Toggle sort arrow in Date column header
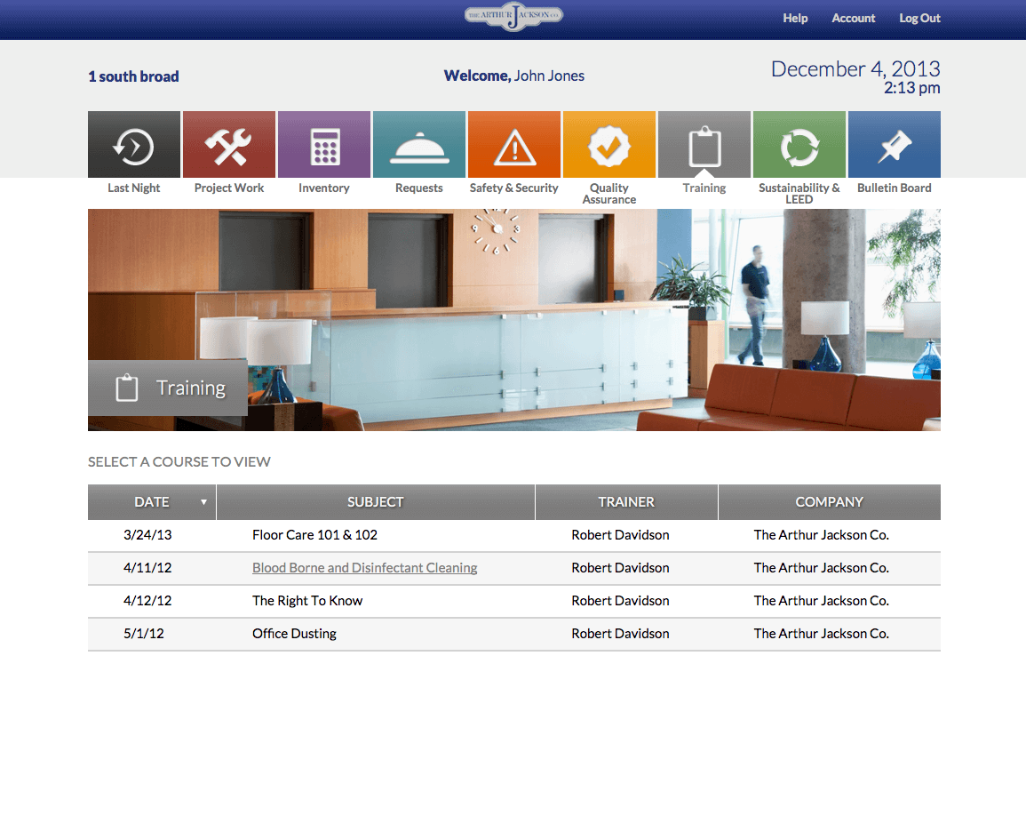Screen dimensions: 1026x832 pos(203,502)
